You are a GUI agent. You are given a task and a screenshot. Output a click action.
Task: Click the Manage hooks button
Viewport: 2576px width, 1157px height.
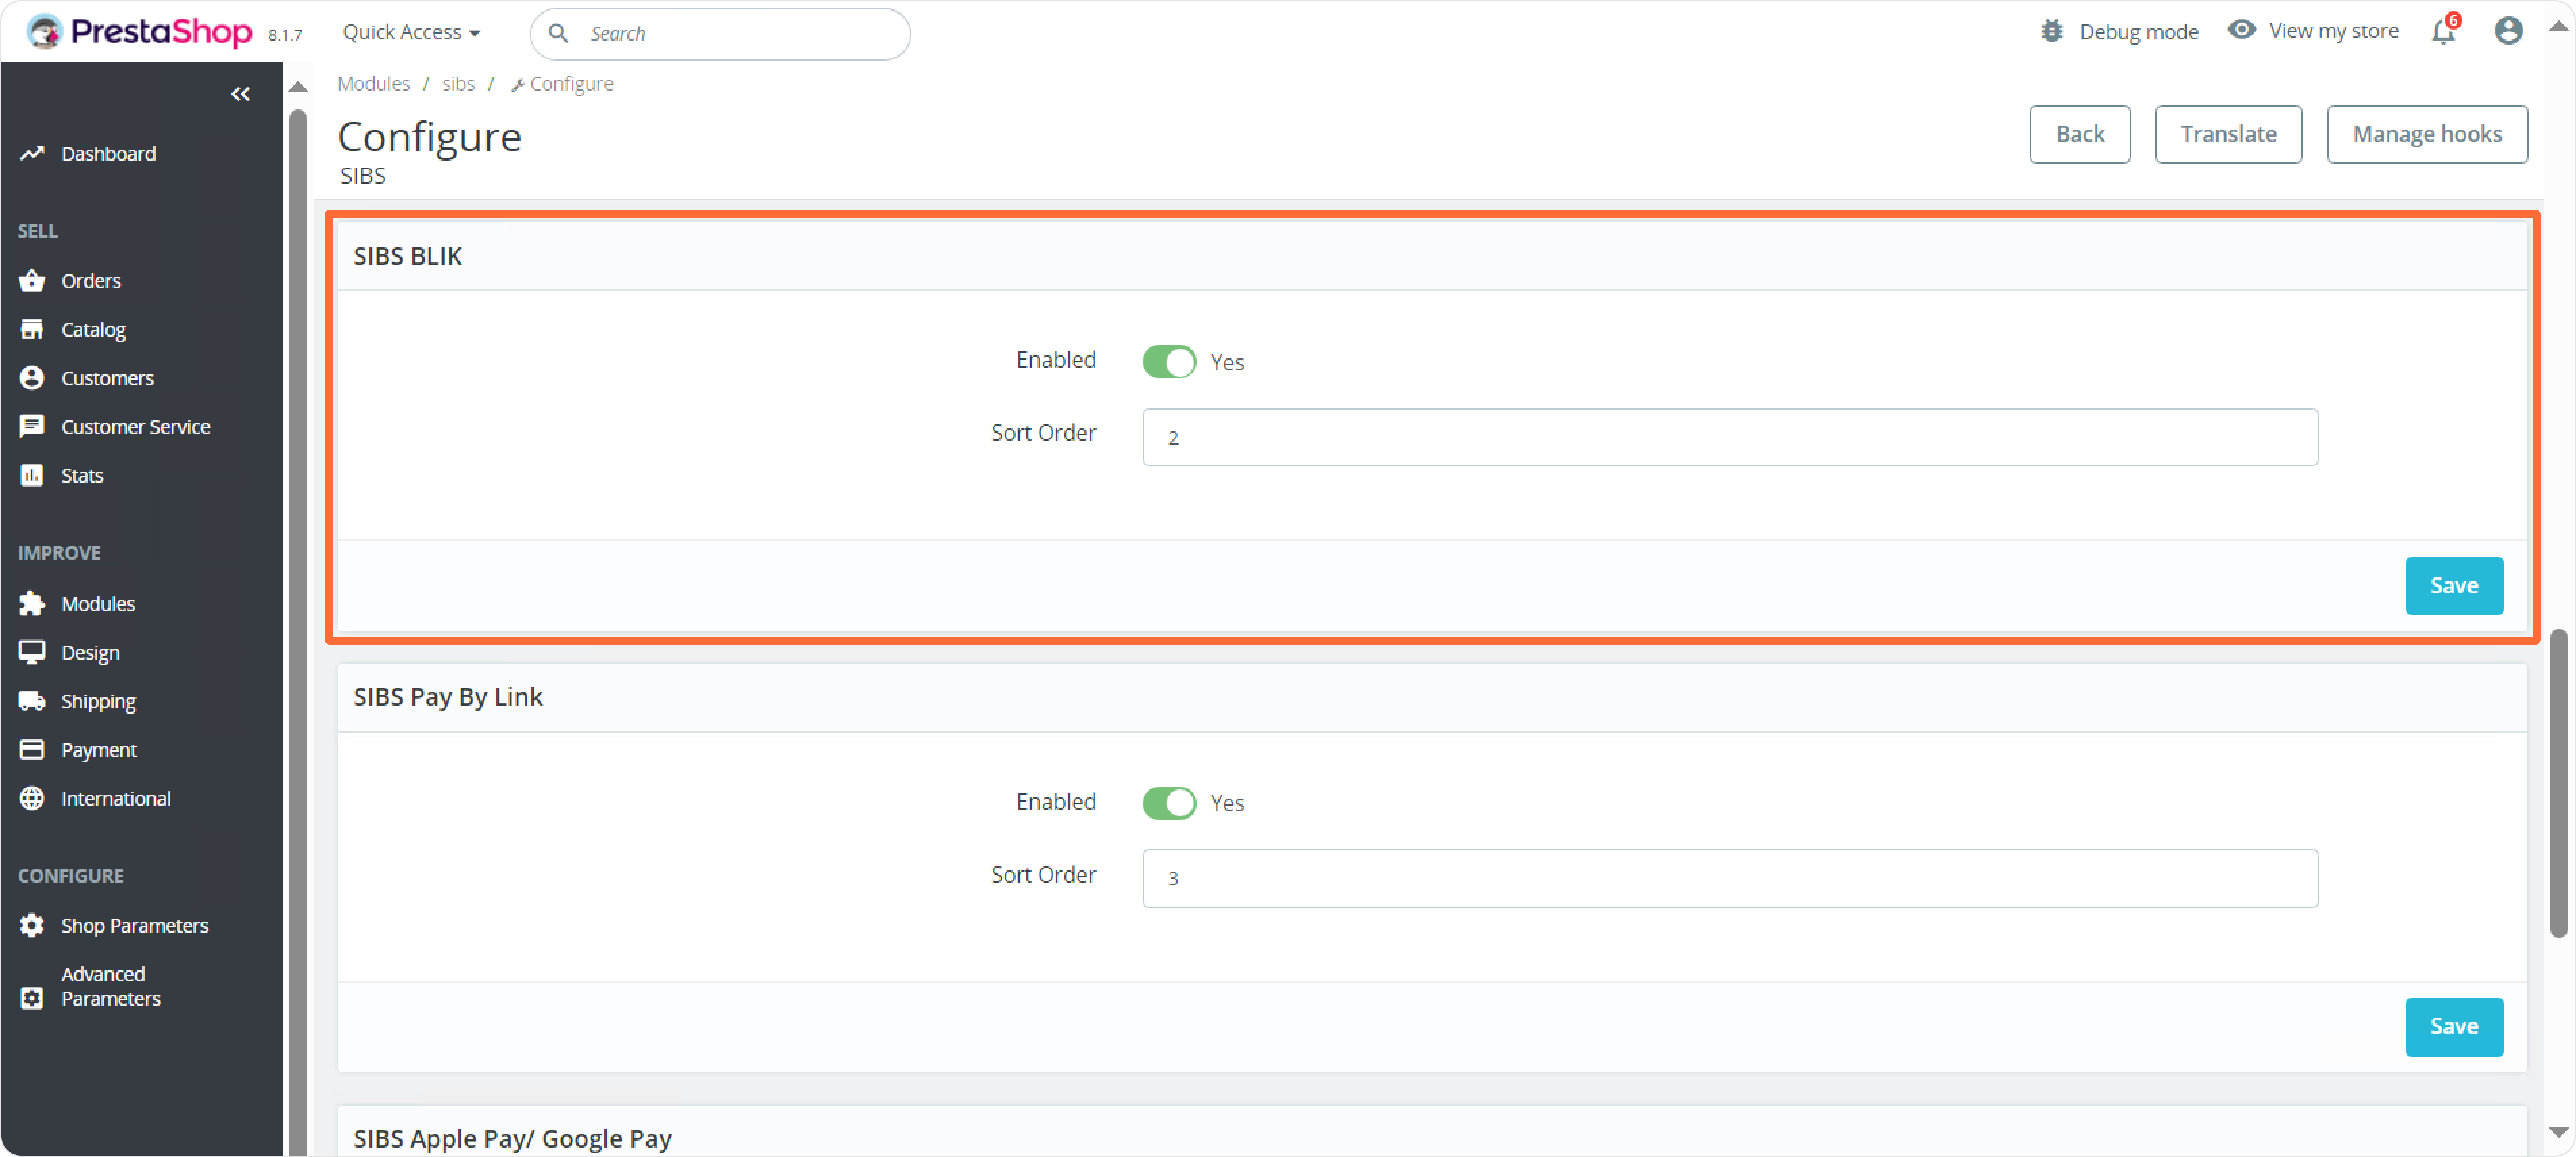(2426, 134)
